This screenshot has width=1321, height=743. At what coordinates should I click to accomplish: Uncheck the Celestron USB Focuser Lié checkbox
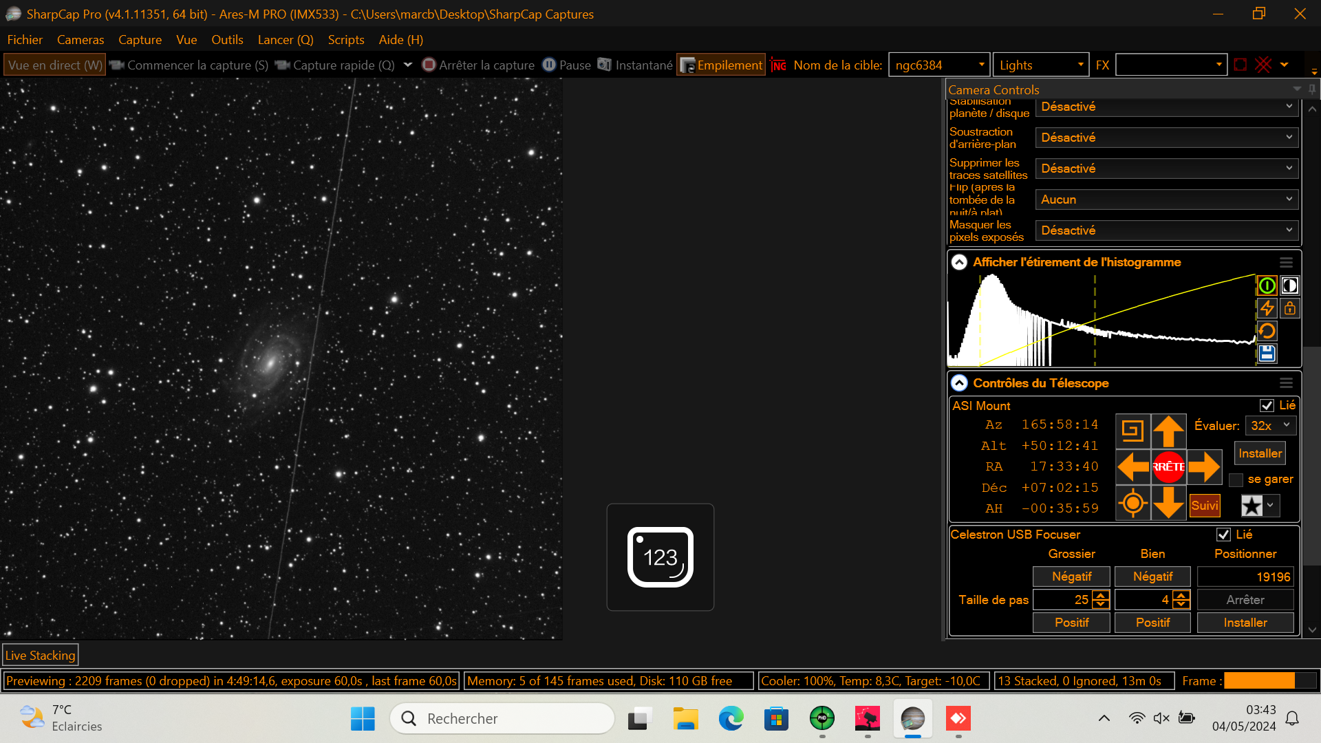[x=1223, y=535]
